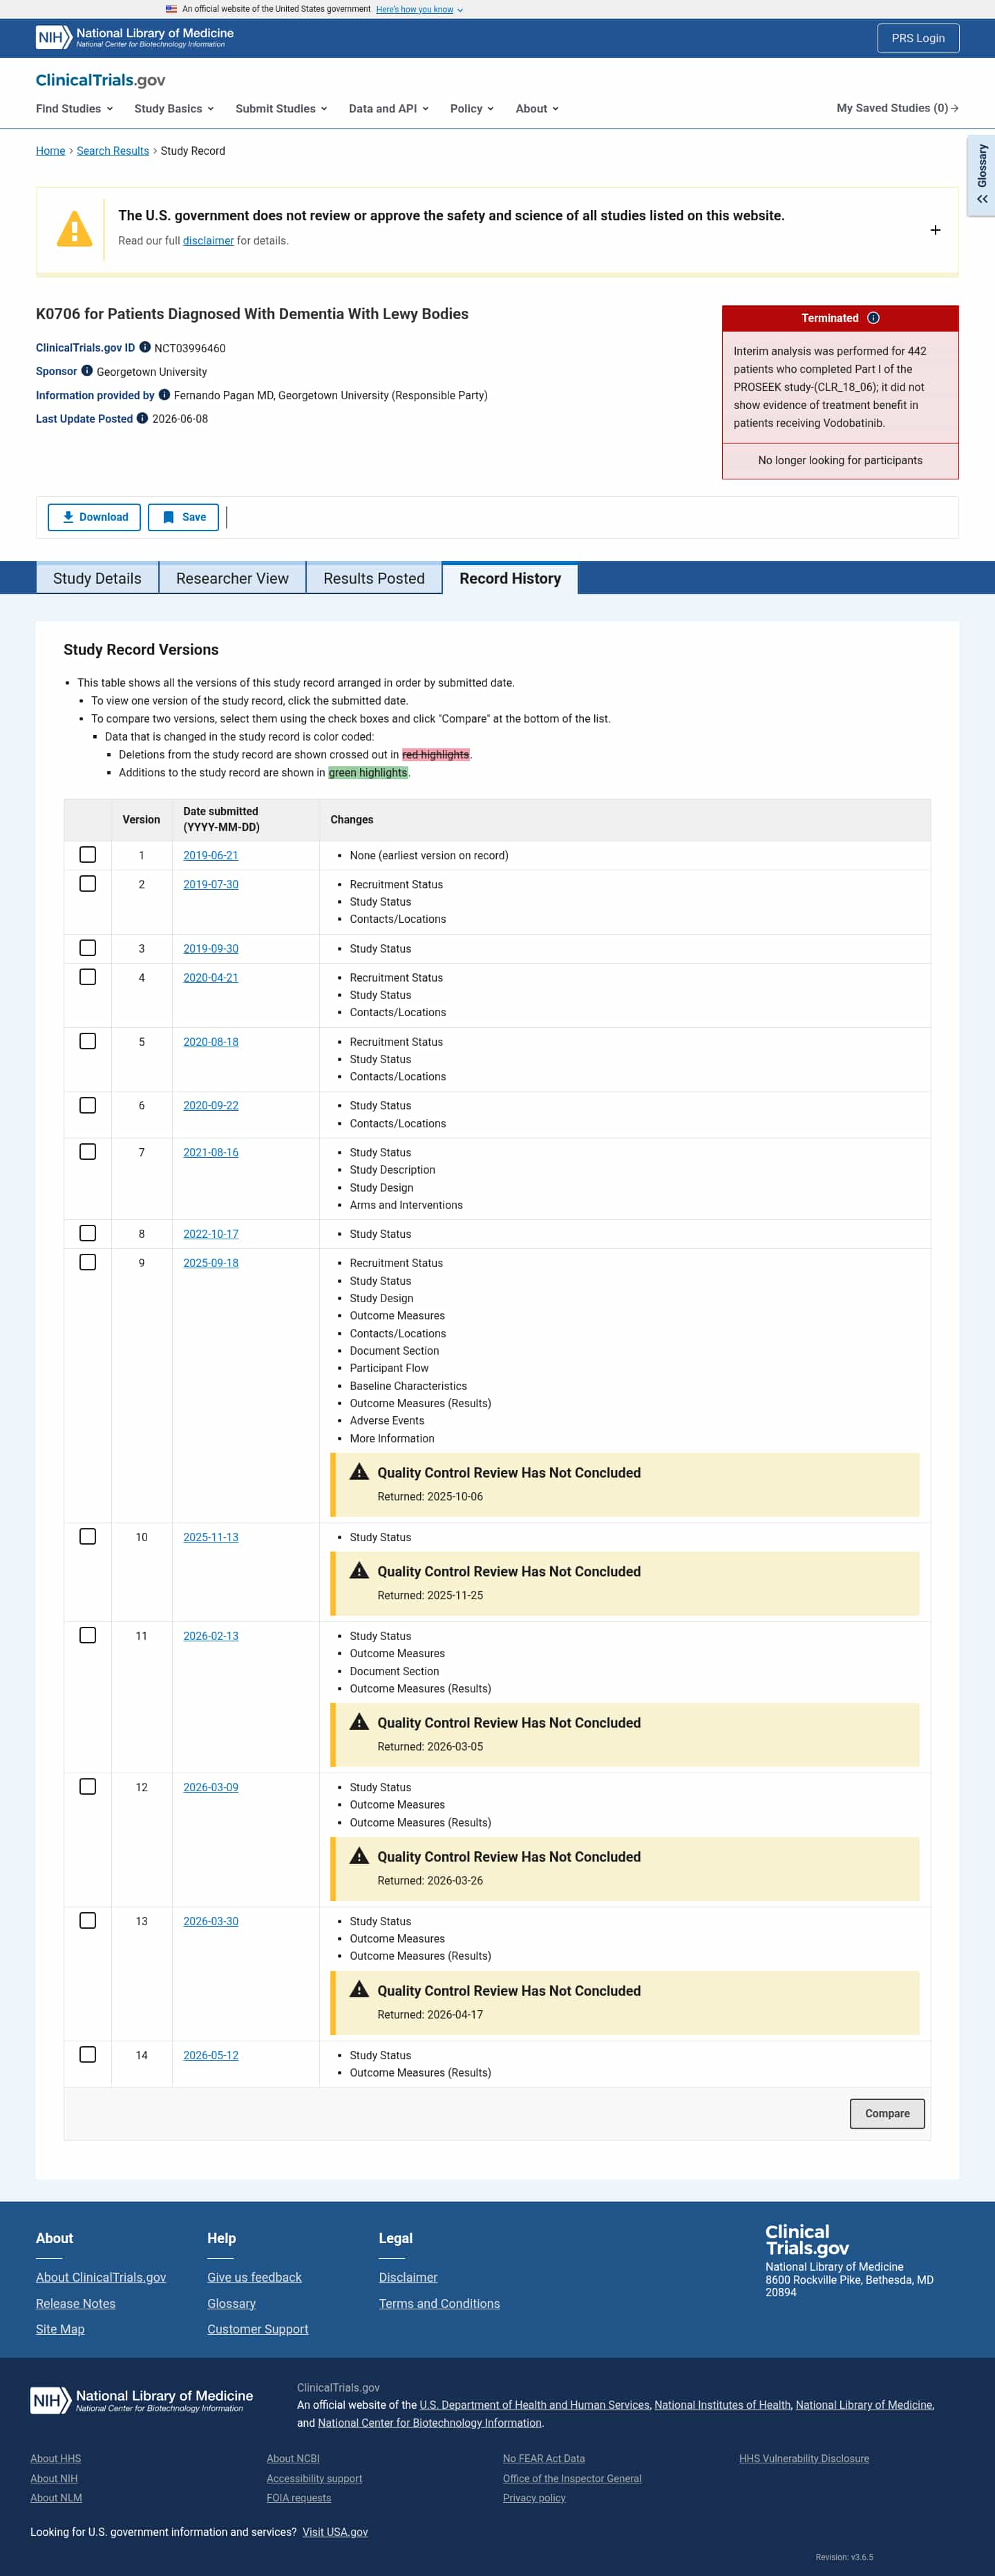Screen dimensions: 995x2576
Task: Open version submitted 2019-07-30
Action: pyautogui.click(x=211, y=884)
